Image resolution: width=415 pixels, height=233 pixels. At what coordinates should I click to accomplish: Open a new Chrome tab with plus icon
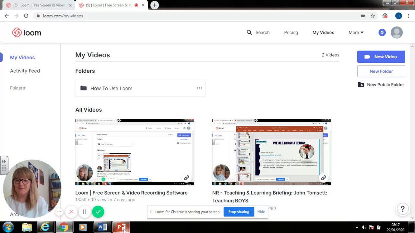tap(155, 5)
